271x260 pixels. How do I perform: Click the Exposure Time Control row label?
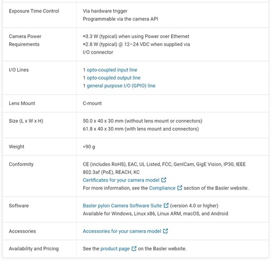click(34, 11)
